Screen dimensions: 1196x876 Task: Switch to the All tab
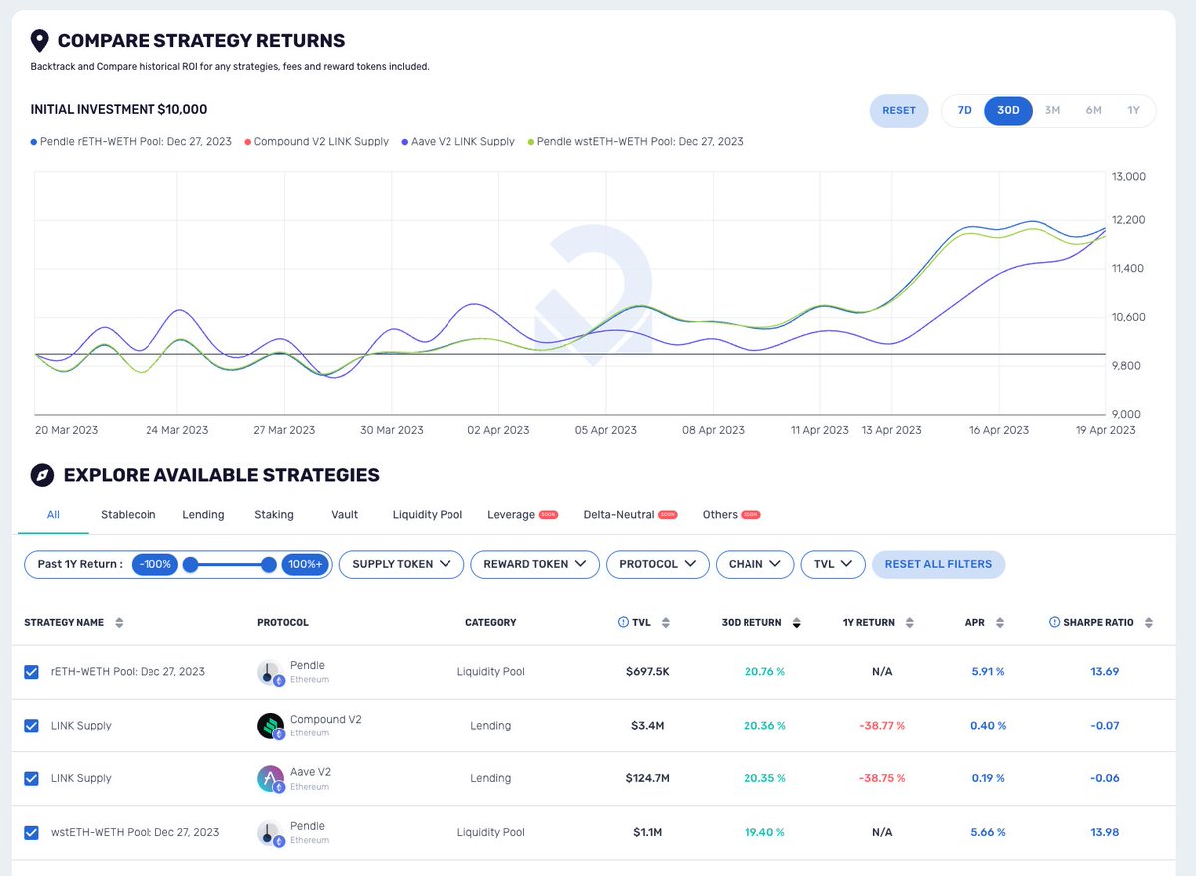coord(53,515)
